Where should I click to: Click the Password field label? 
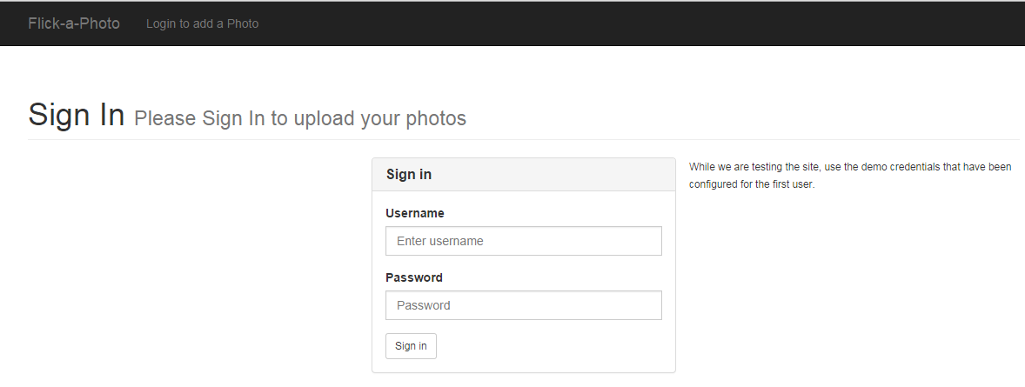[413, 277]
